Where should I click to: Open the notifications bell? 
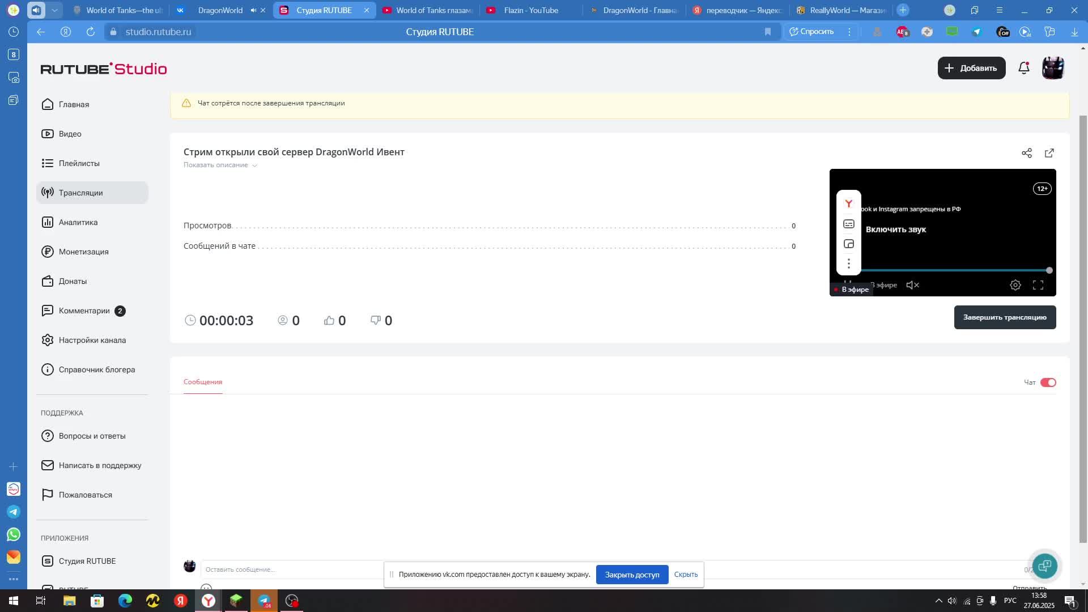click(x=1023, y=68)
